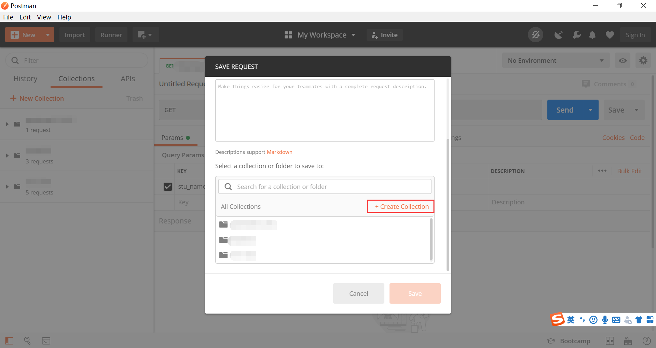
Task: Switch to the History tab
Action: (x=25, y=78)
